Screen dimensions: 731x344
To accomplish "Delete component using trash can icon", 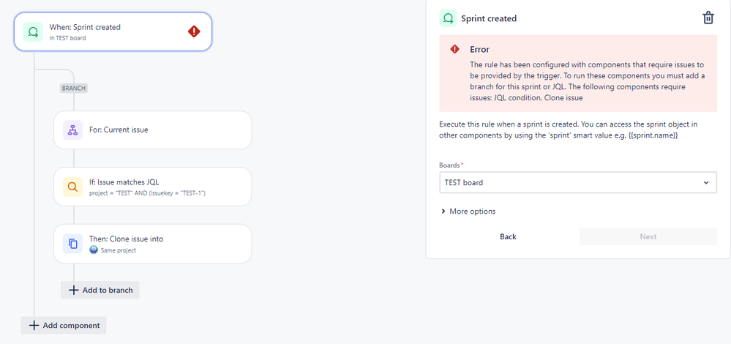I will [708, 18].
